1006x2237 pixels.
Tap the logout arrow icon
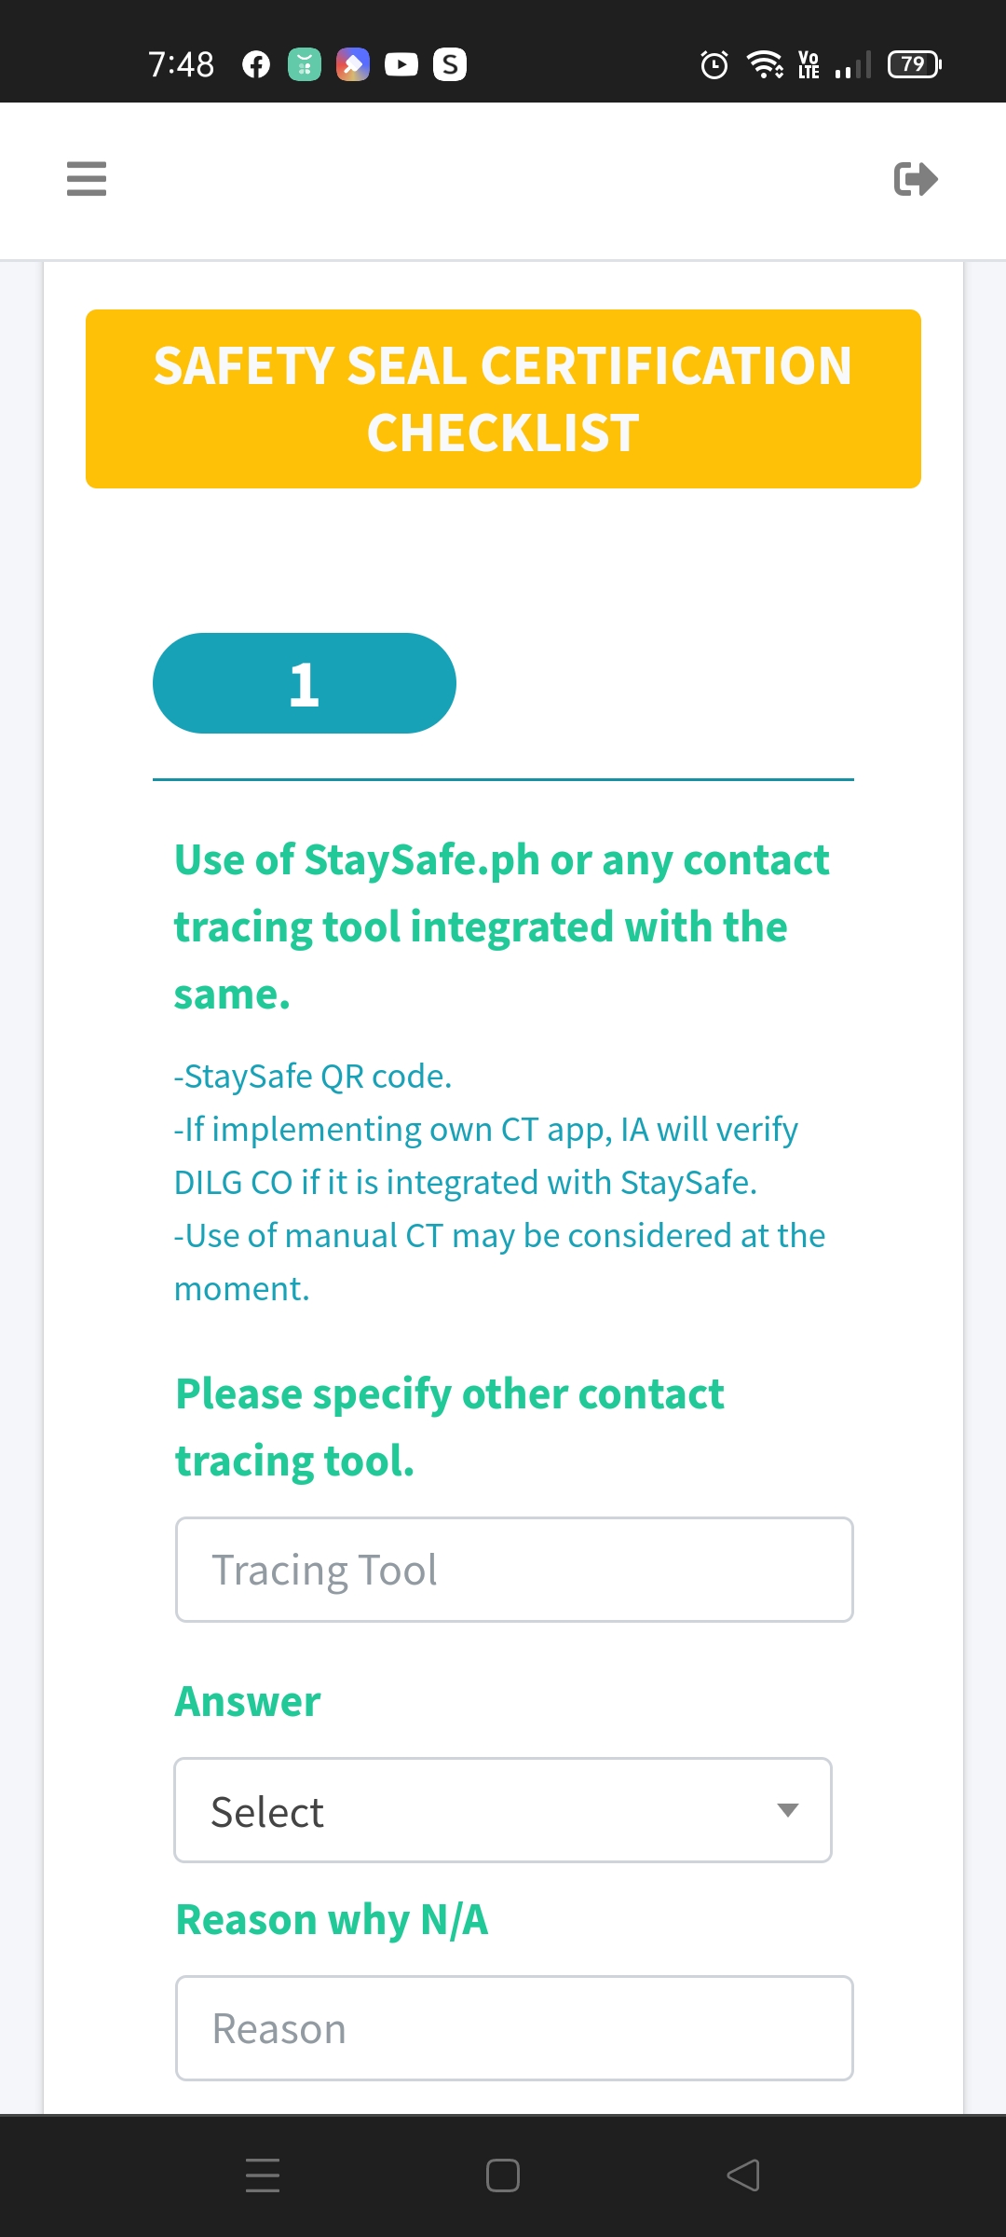click(x=915, y=179)
